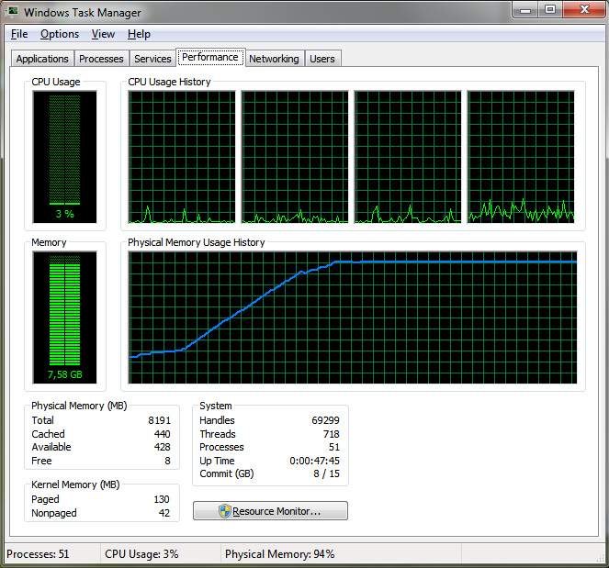609x568 pixels.
Task: Click the shield icon on Resource Monitor button
Action: pyautogui.click(x=224, y=511)
